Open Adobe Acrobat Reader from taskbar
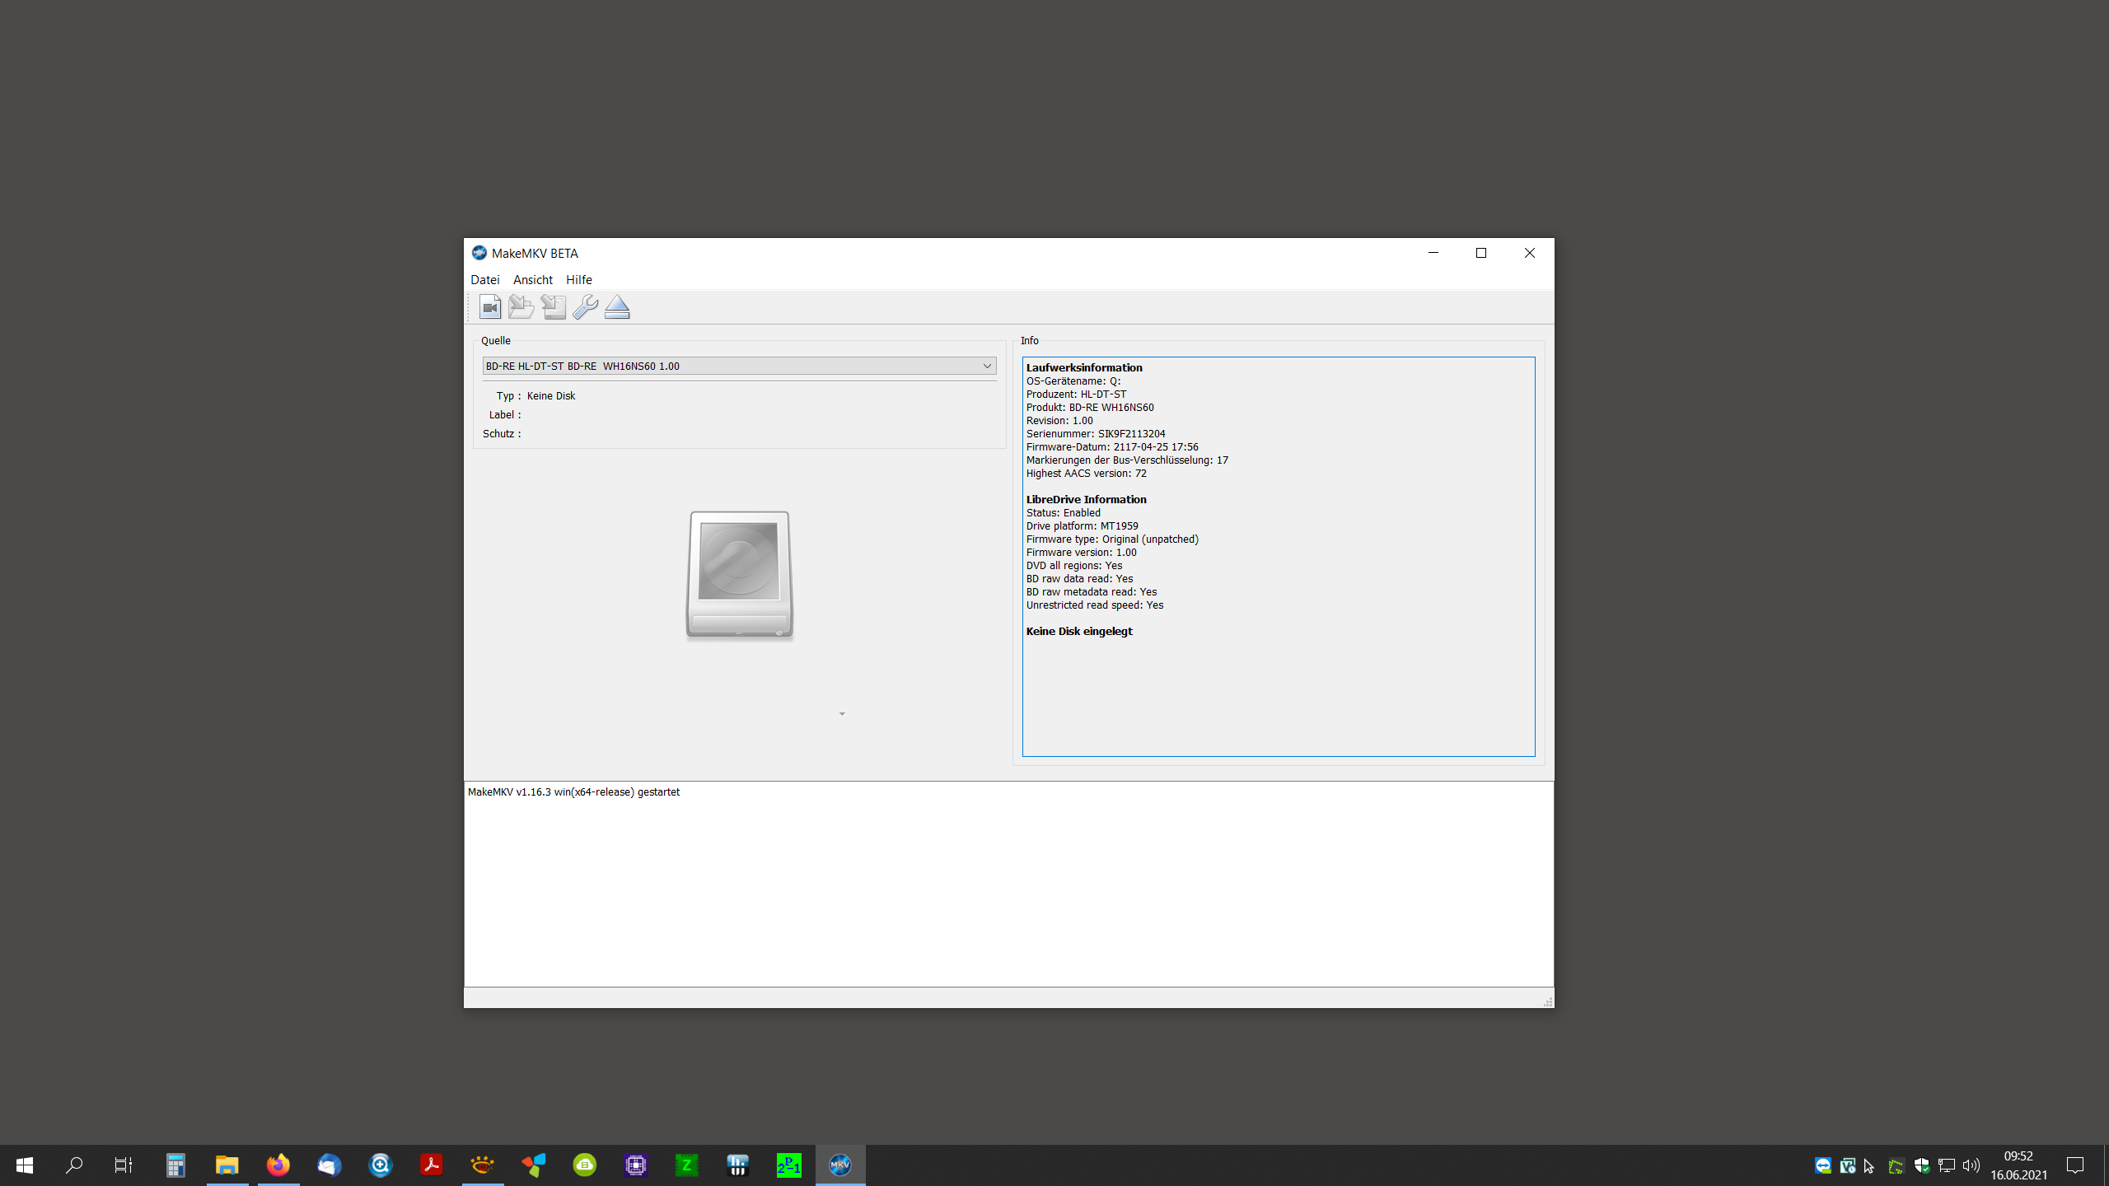 pyautogui.click(x=431, y=1165)
